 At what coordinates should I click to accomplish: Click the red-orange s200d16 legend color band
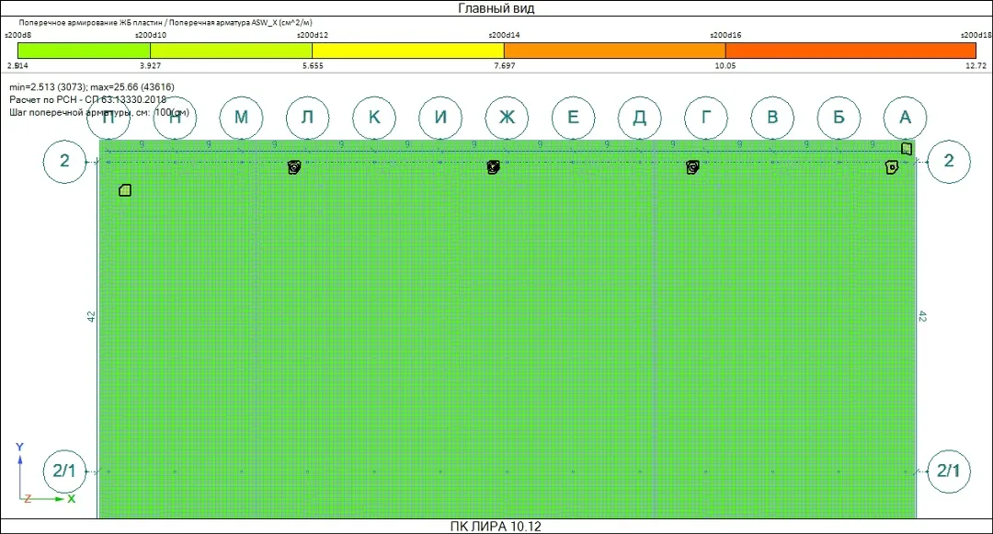click(850, 51)
